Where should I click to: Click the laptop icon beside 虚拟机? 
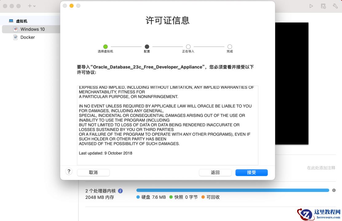point(11,21)
